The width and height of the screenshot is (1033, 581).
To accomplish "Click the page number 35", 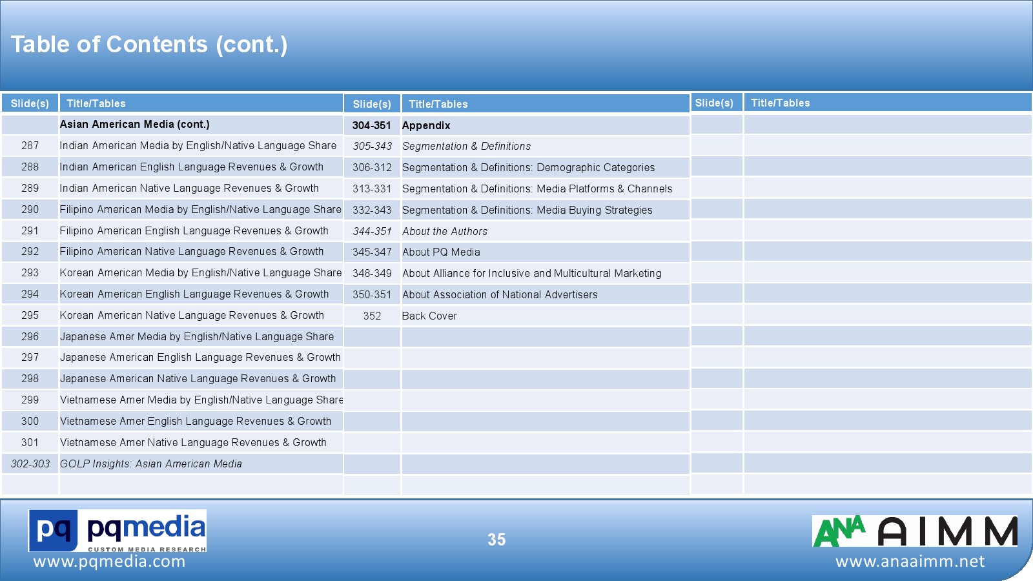I will click(x=496, y=540).
